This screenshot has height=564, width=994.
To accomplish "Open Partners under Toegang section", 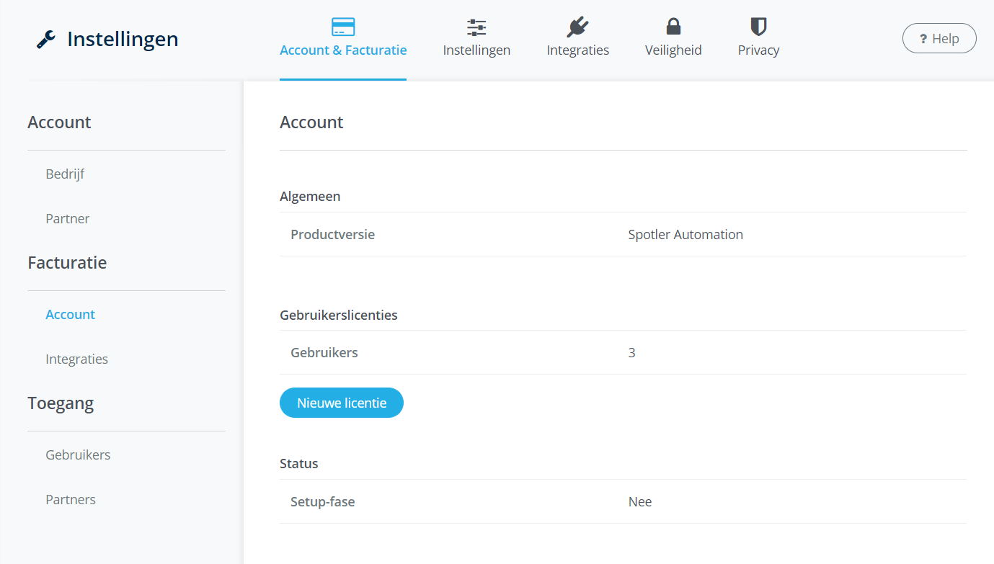I will pyautogui.click(x=71, y=500).
